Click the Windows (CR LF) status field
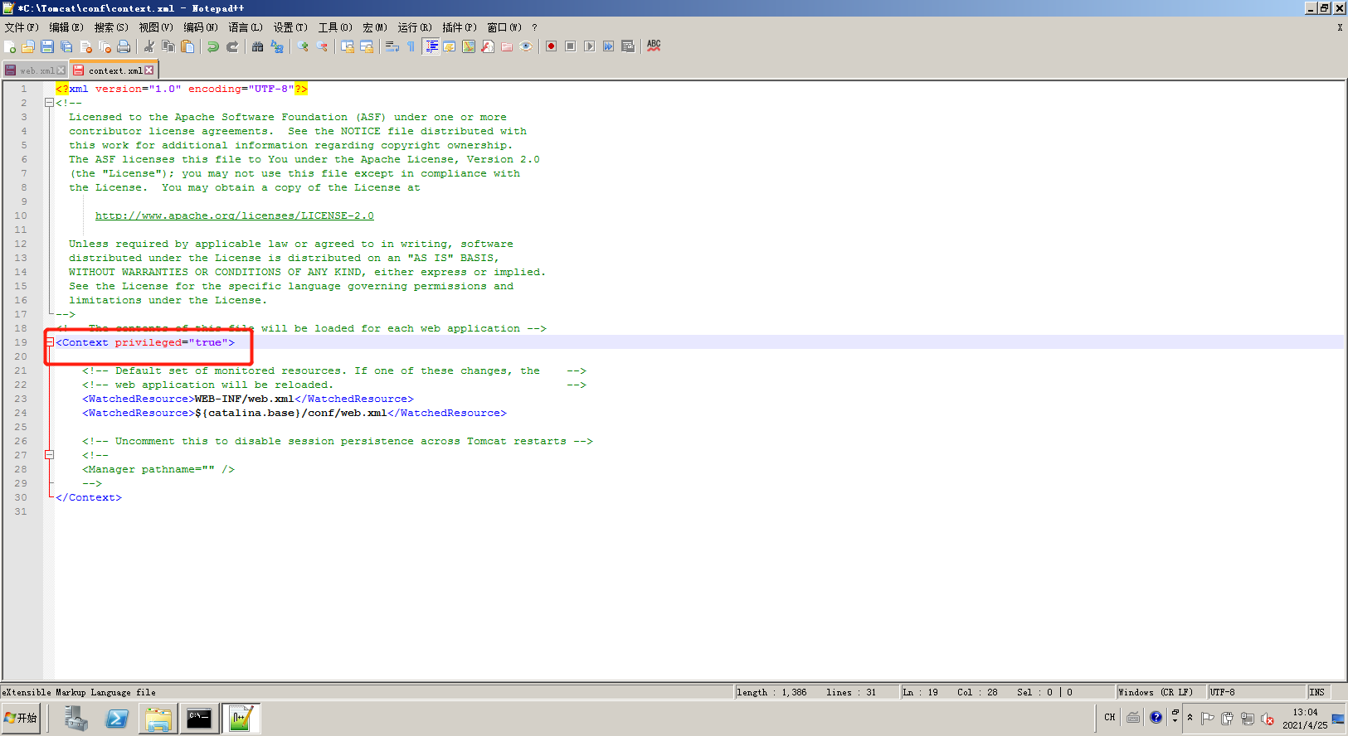This screenshot has height=736, width=1348. point(1161,692)
